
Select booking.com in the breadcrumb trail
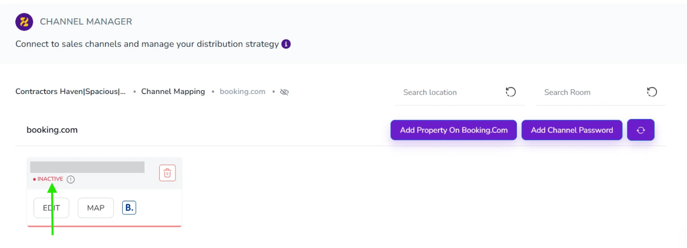pyautogui.click(x=242, y=92)
